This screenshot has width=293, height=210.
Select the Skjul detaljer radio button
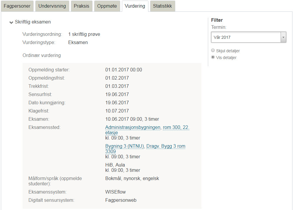(213, 51)
